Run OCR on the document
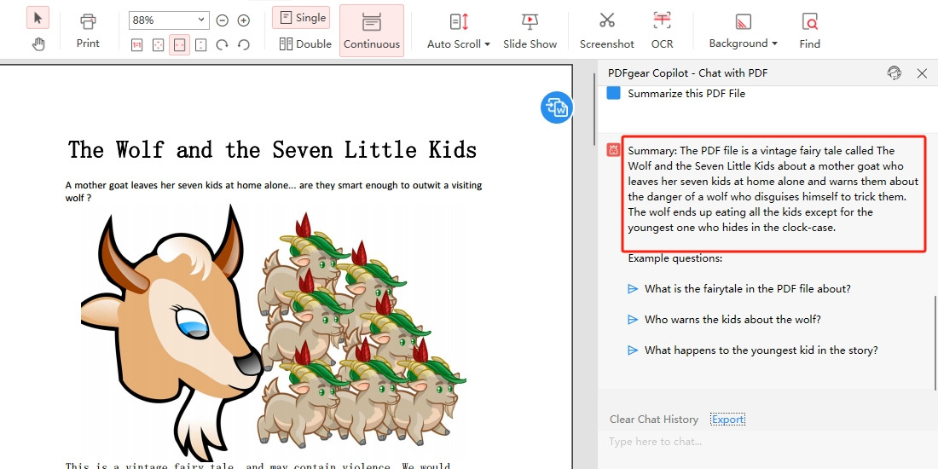 pos(662,31)
